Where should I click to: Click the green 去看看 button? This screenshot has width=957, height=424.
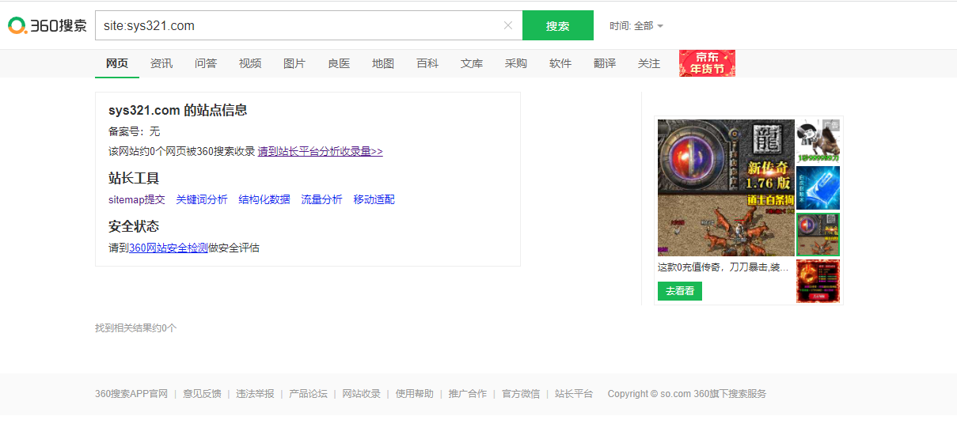pos(680,291)
